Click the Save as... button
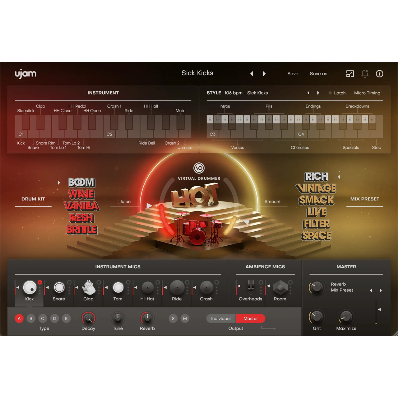Image resolution: width=398 pixels, height=398 pixels. tap(319, 74)
